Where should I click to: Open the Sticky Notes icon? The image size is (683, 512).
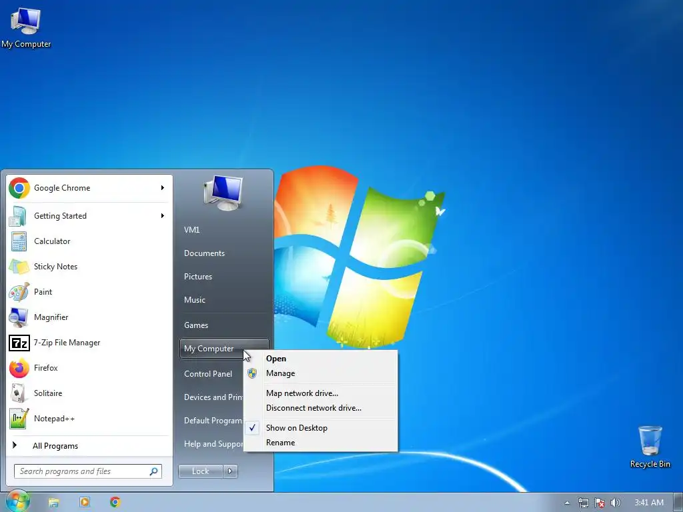coord(19,267)
